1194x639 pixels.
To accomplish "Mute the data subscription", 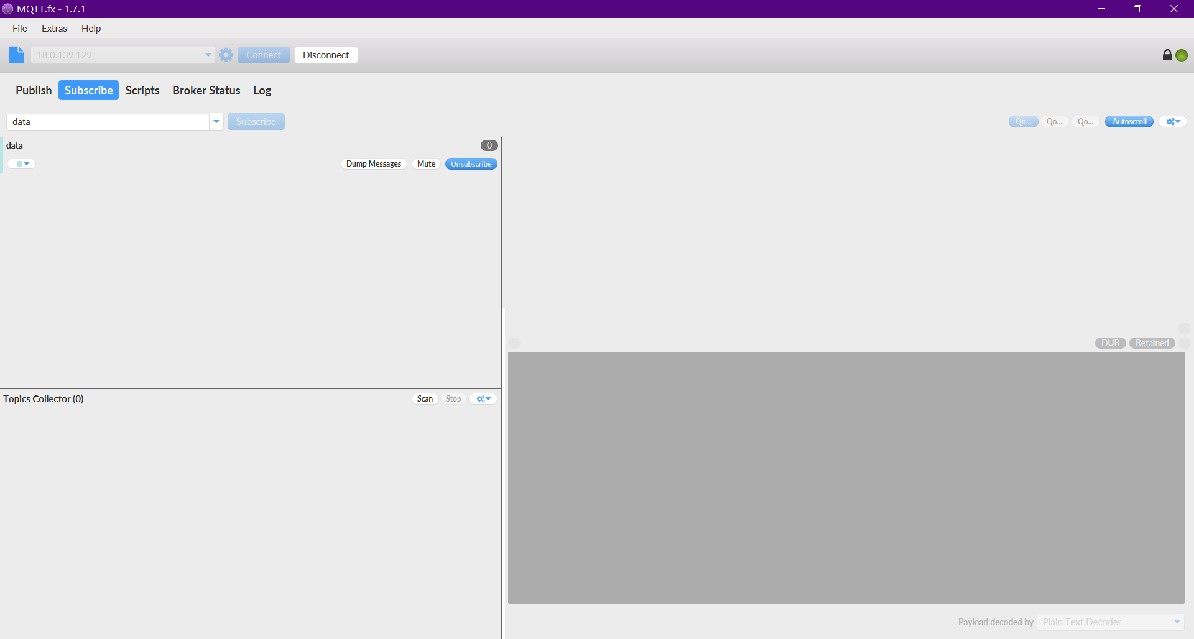I will click(426, 163).
